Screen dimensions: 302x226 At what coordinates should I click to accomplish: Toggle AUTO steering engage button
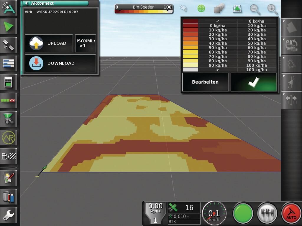click(x=291, y=213)
